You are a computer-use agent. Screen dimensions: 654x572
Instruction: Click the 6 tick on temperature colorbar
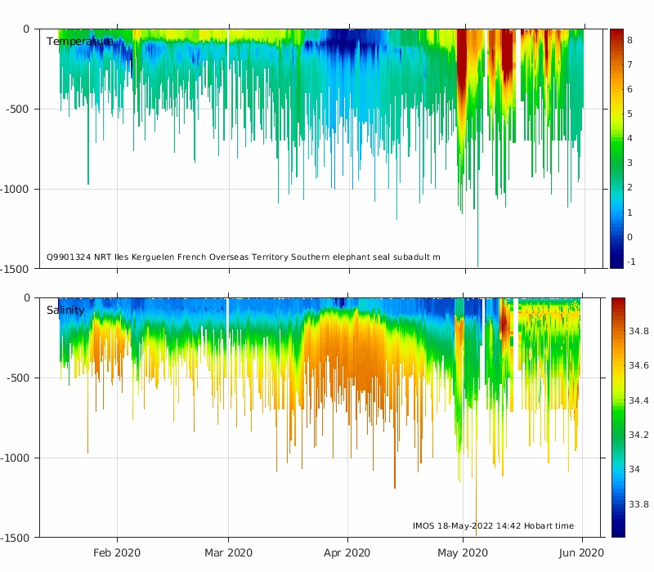pos(629,89)
